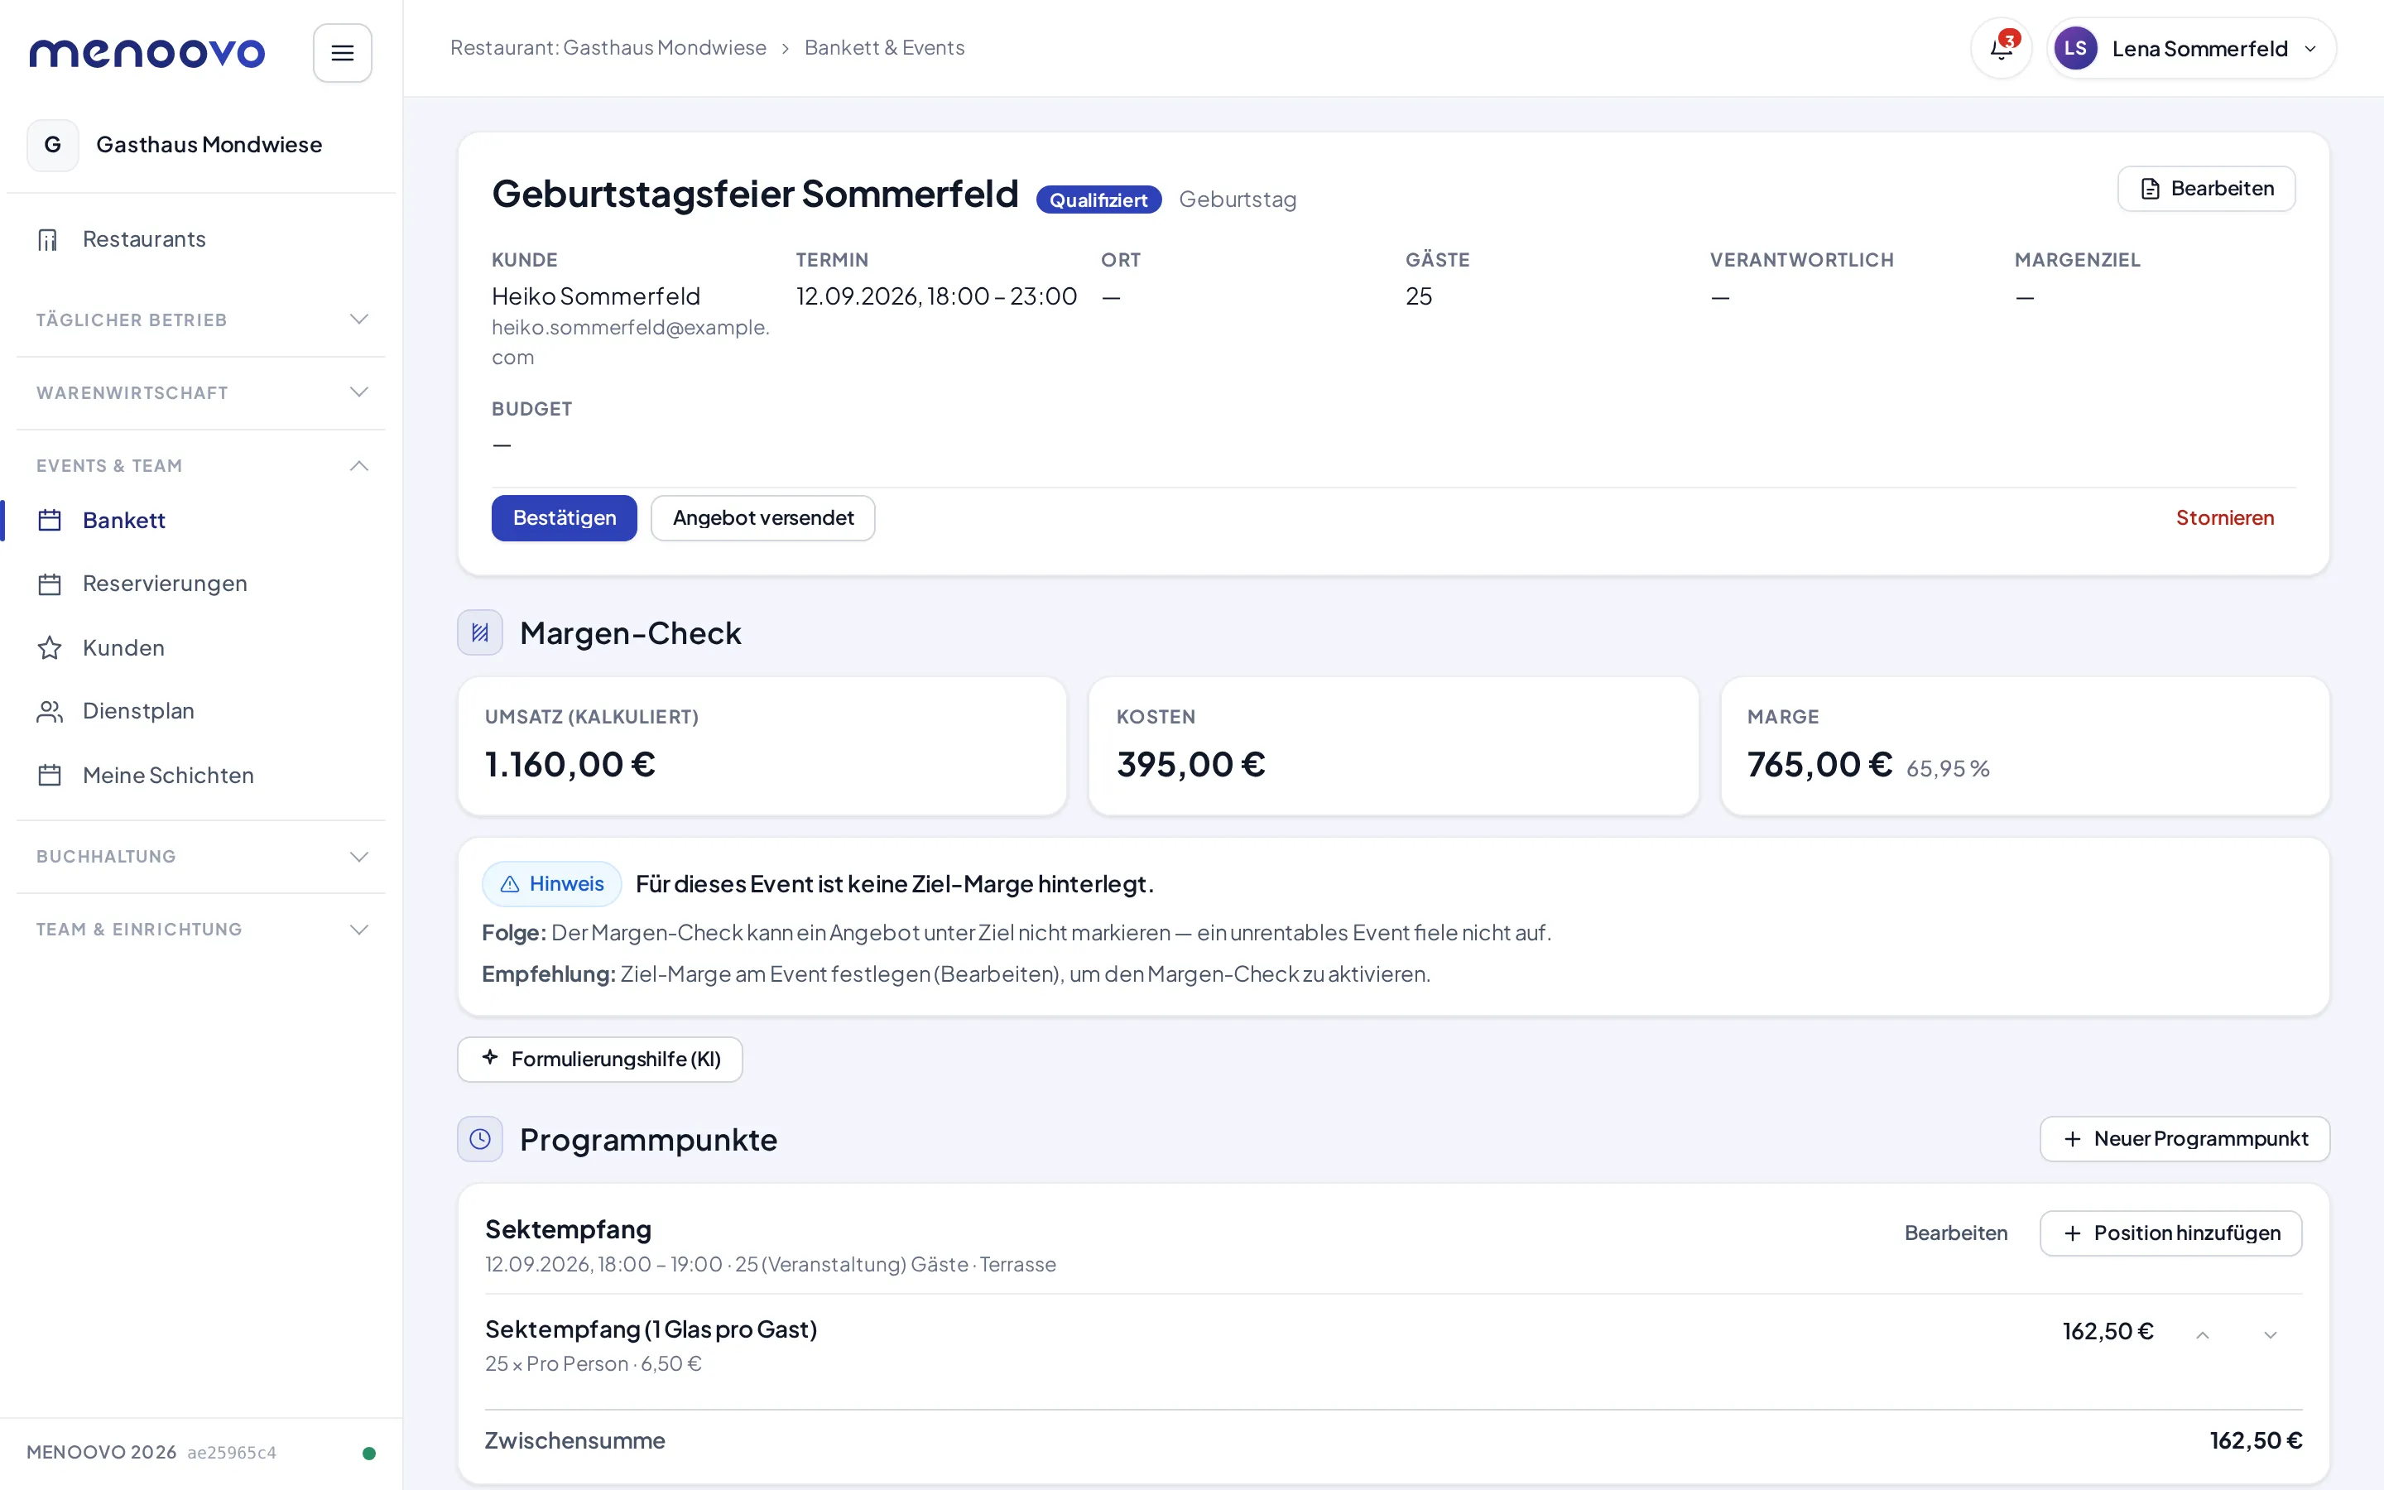
Task: Click breadcrumb Bankett & Events
Action: 884,48
